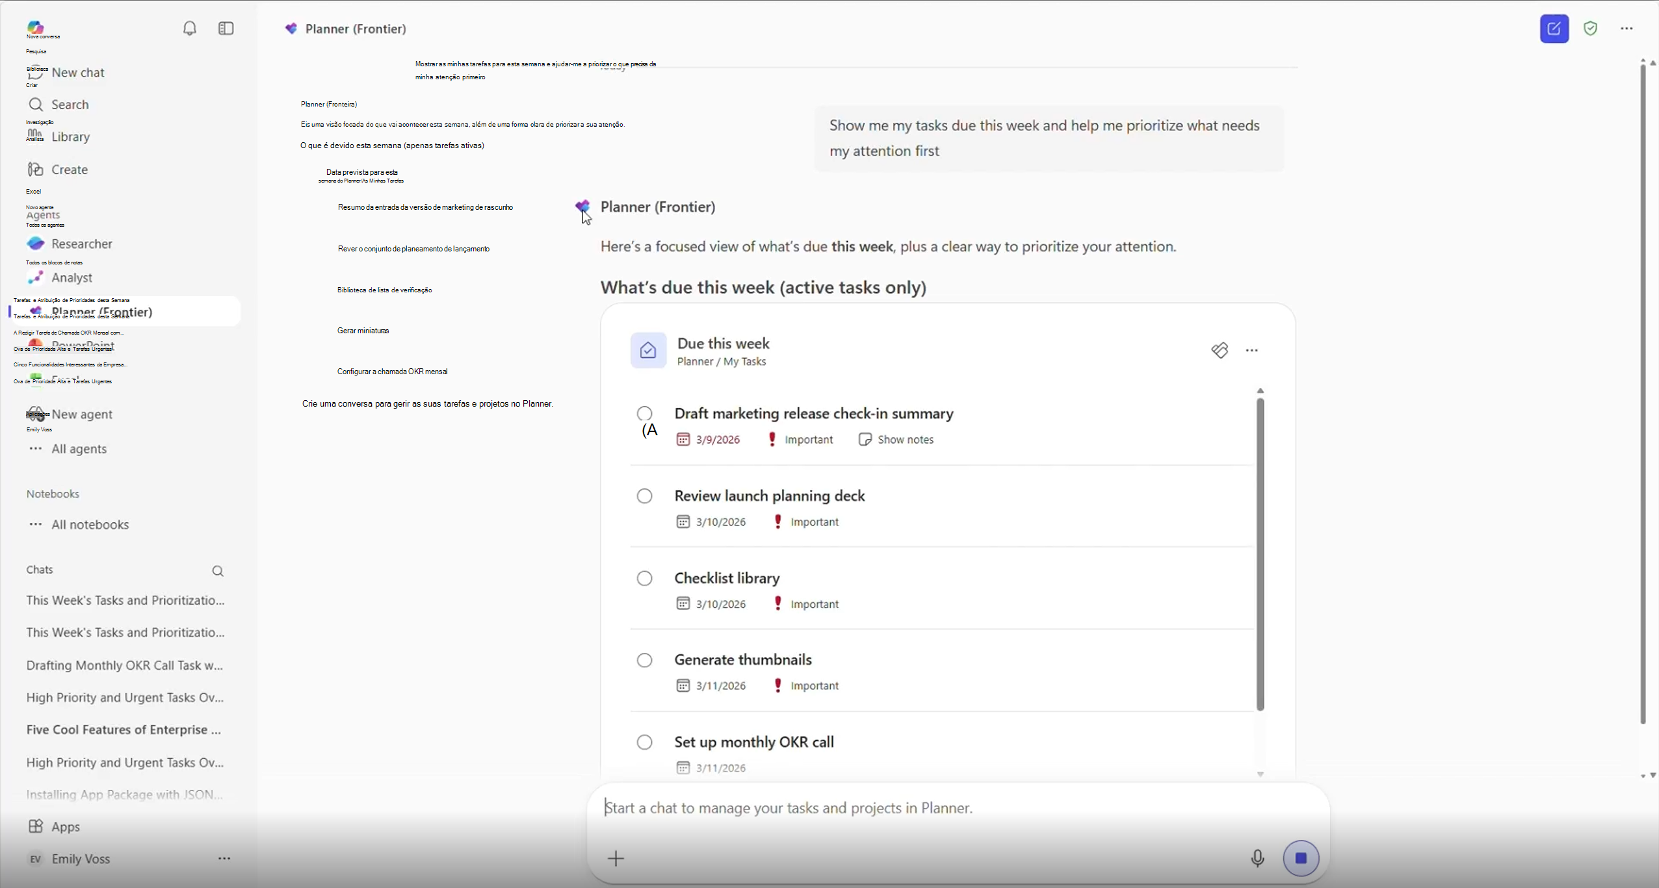Open the 'Review launch planning deck' task
Image resolution: width=1659 pixels, height=888 pixels.
tap(770, 496)
